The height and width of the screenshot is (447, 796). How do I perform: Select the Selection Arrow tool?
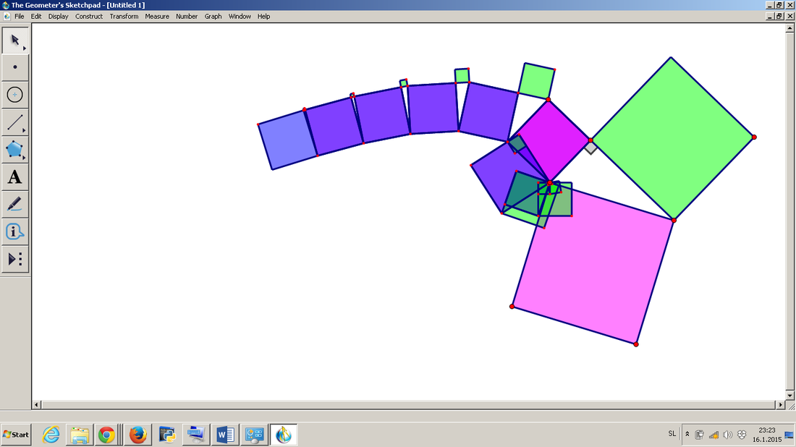[15, 40]
